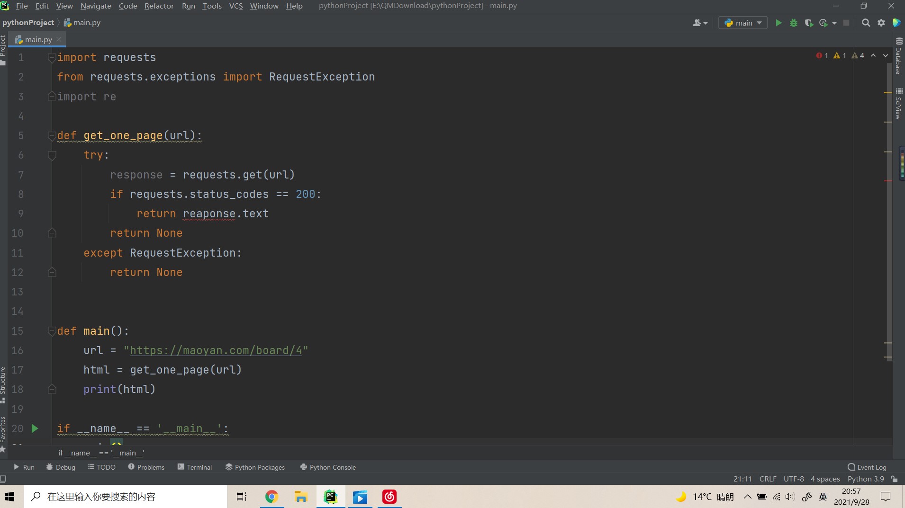
Task: Click the main.py breadcrumb in navigation bar
Action: 82,22
